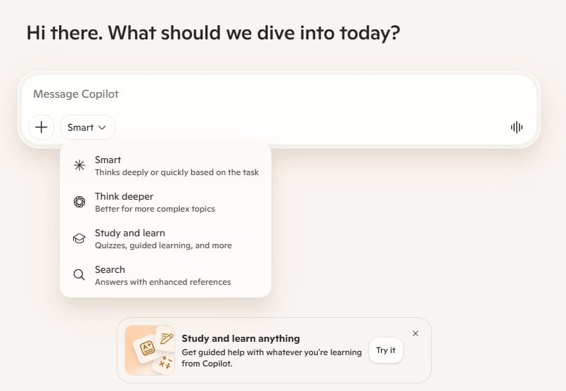566x391 pixels.
Task: Click the "Hi there" greeting heading
Action: pos(213,33)
